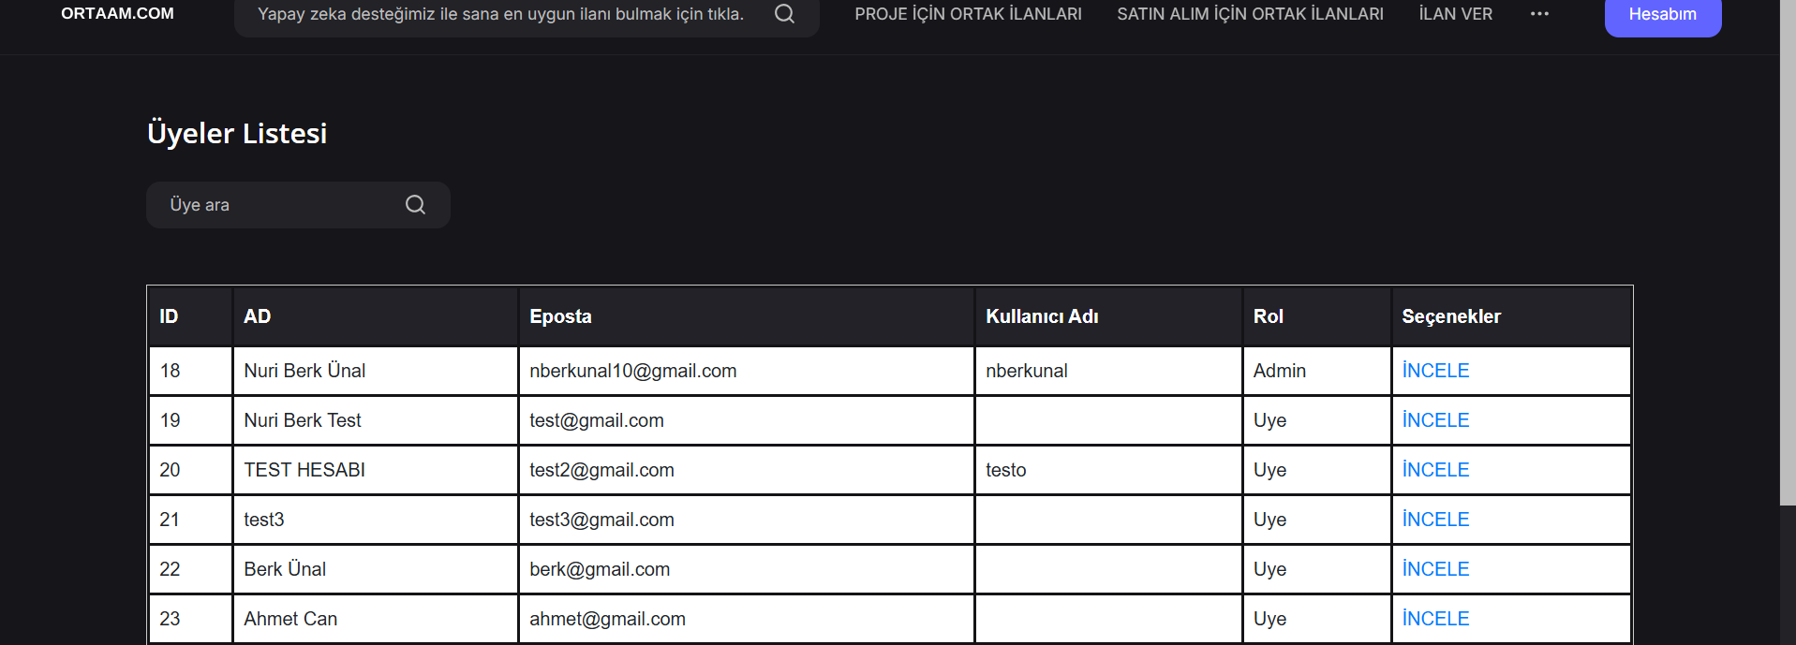
Task: Click the ORTAAM.COM site logo
Action: (x=117, y=14)
